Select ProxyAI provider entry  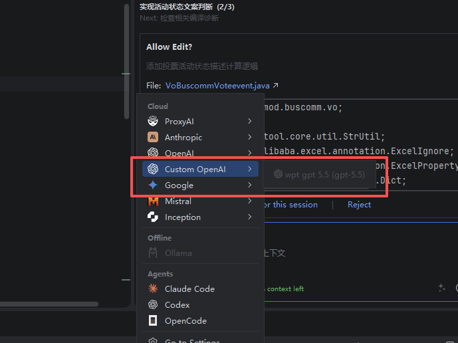click(200, 121)
